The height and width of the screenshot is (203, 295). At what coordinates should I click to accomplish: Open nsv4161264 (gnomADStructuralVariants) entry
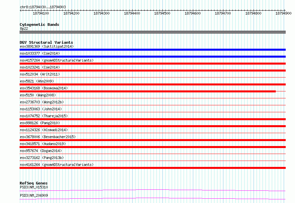[57, 165]
